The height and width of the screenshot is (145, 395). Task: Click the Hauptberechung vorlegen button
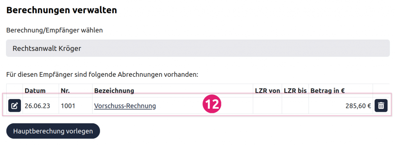[53, 131]
